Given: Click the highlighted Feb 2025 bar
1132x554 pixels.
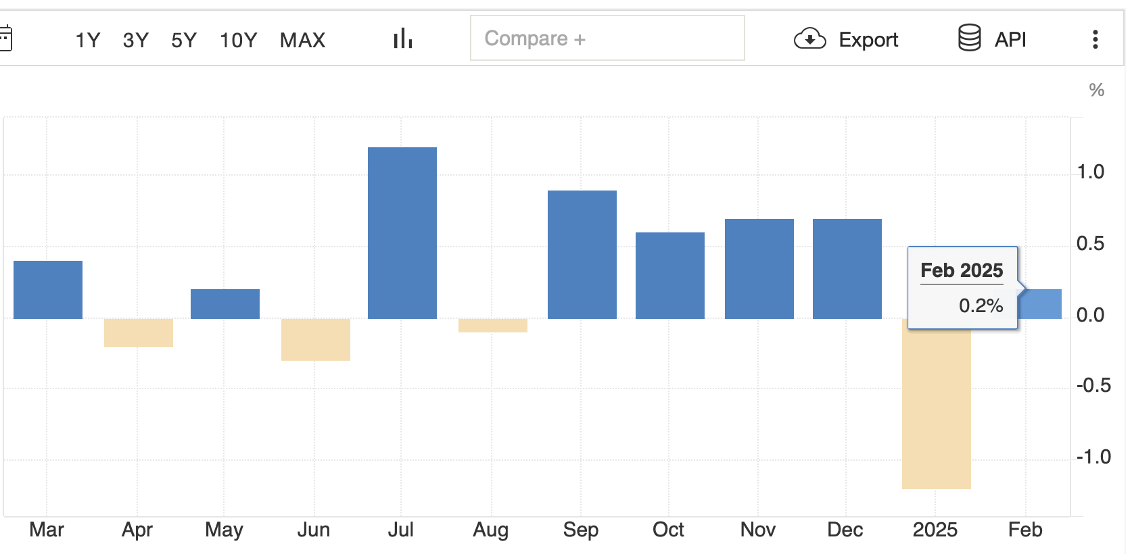Looking at the screenshot, I should click(1043, 304).
